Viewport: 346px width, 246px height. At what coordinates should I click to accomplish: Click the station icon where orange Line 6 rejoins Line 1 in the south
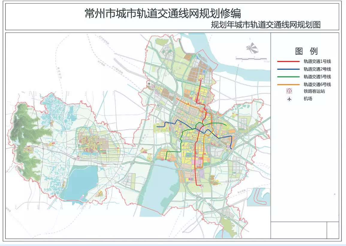[194, 170]
